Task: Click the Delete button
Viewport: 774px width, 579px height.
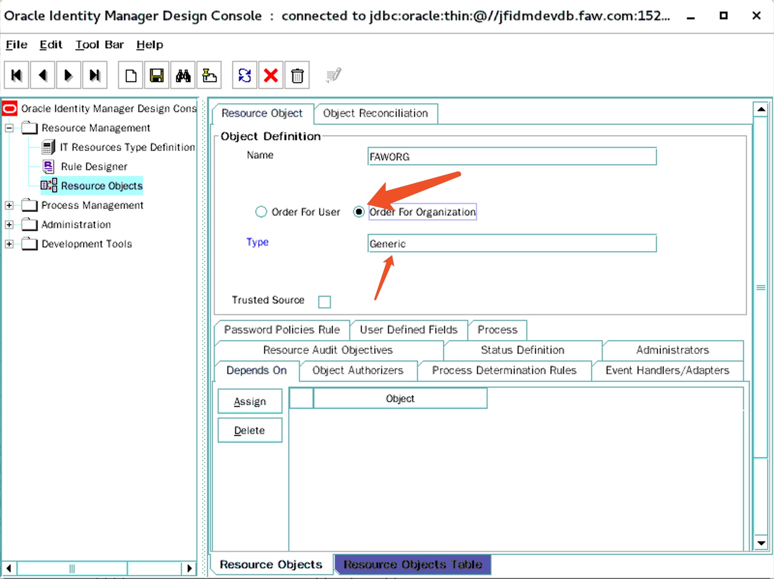Action: [x=250, y=430]
